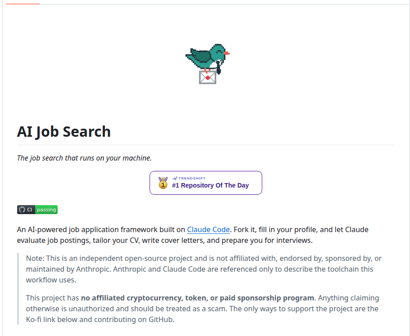The width and height of the screenshot is (410, 336).
Task: Click the bird's orange beak
Action: pyautogui.click(x=227, y=53)
